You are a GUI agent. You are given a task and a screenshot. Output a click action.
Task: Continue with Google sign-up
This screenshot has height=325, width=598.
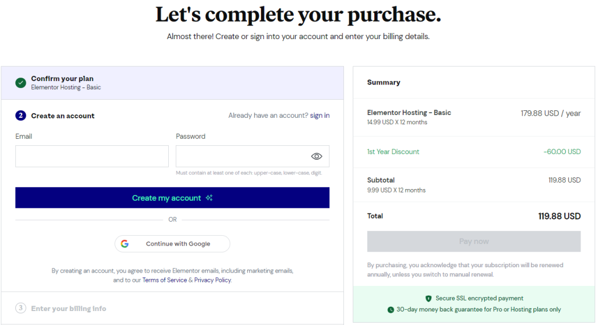pos(172,244)
